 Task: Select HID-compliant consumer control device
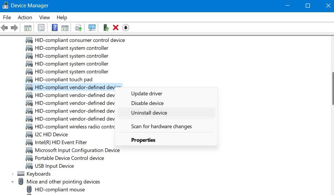80,40
